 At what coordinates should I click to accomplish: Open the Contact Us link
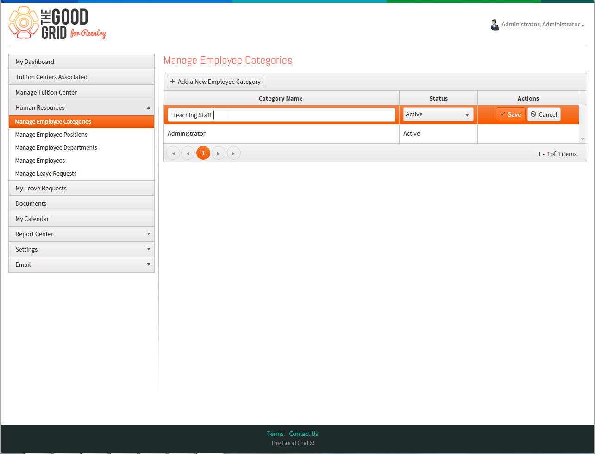(304, 434)
